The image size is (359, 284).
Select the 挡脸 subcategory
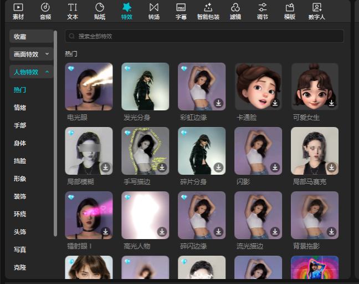pos(20,161)
